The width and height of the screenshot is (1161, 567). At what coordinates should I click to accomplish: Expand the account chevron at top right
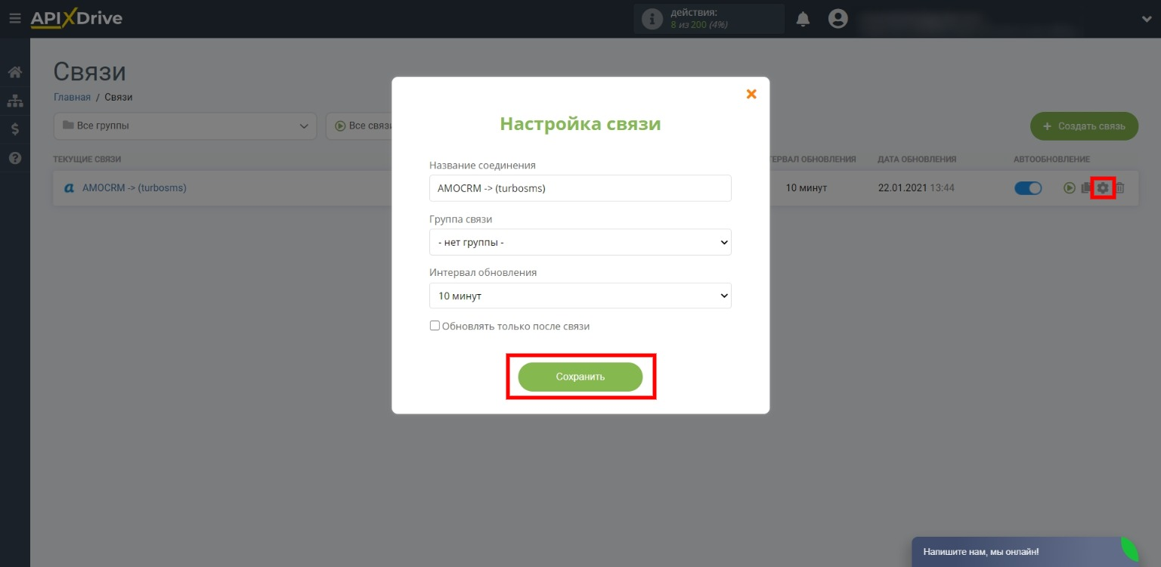pos(1147,20)
